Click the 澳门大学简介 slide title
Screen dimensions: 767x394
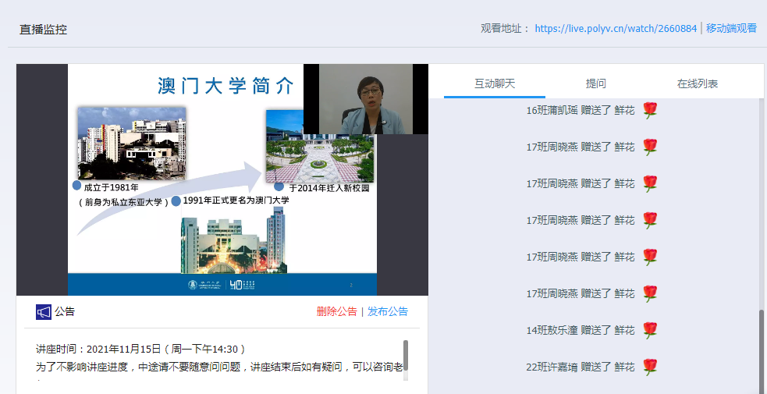coord(226,86)
